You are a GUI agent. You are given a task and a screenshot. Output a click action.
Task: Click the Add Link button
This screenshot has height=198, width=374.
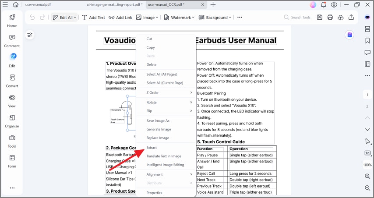click(120, 18)
